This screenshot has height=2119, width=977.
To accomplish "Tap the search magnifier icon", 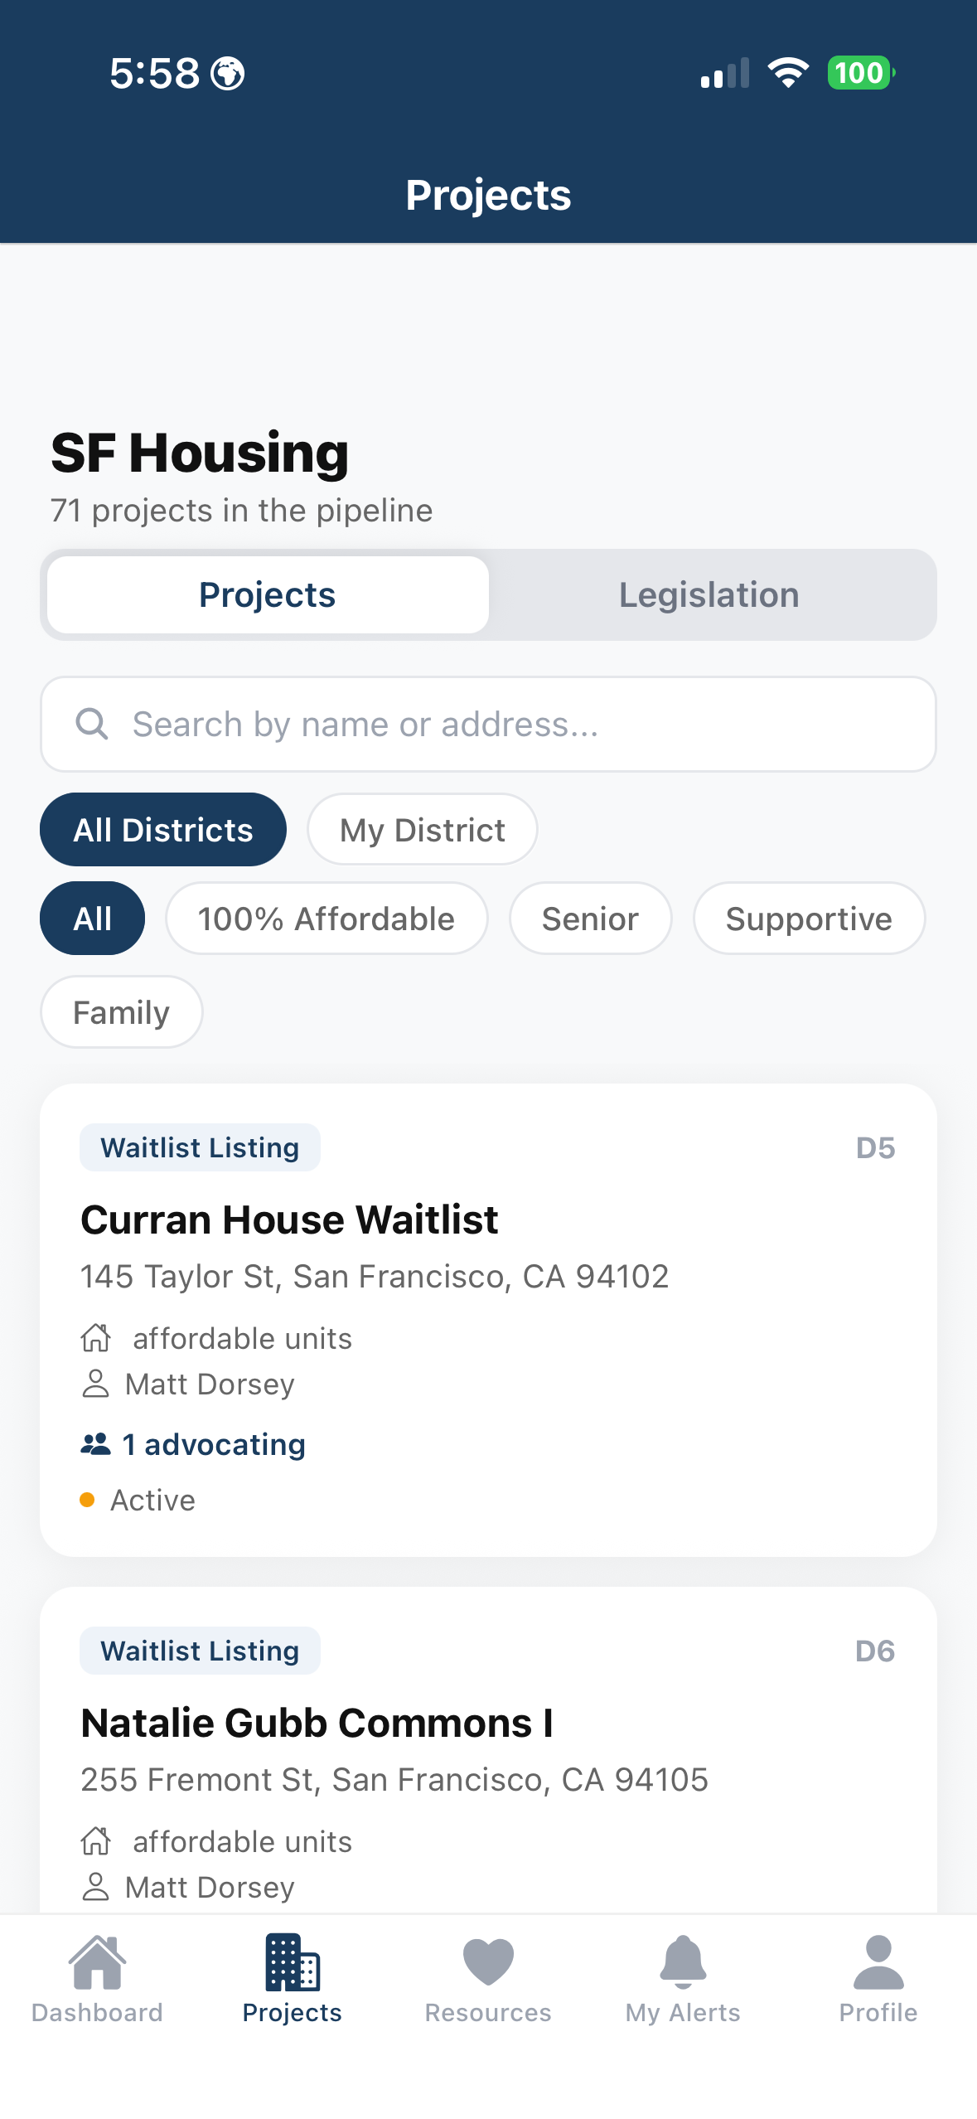I will pos(92,724).
